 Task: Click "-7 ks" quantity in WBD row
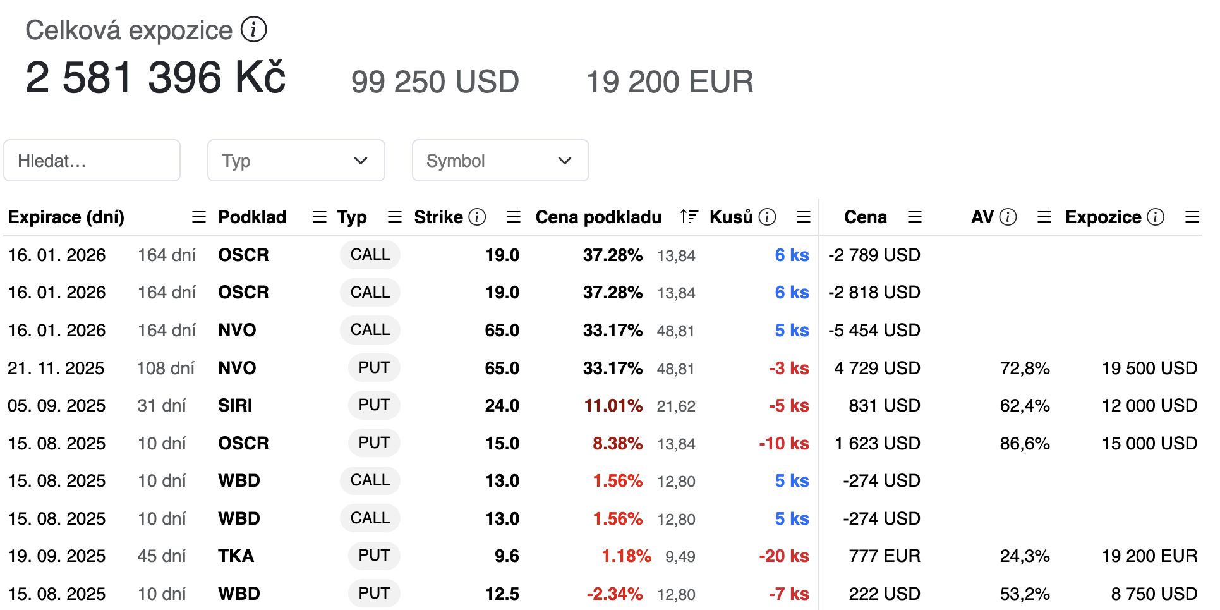pos(788,594)
